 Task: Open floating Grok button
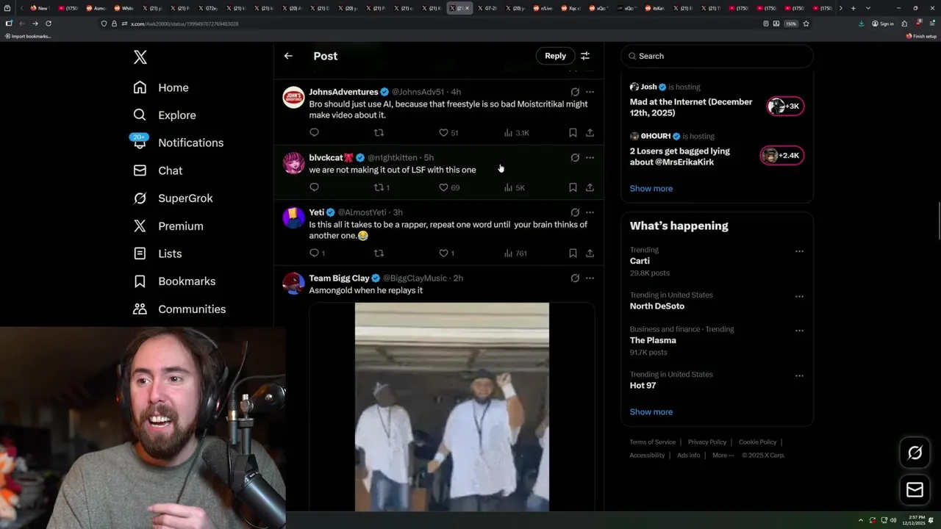coord(915,453)
